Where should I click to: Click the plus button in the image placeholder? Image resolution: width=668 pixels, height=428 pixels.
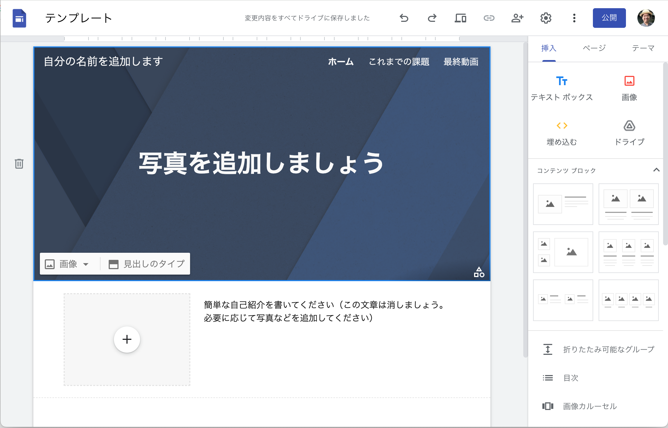pos(127,339)
